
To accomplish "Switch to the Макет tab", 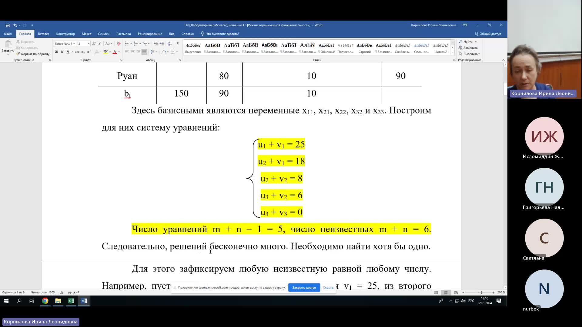I will [86, 34].
